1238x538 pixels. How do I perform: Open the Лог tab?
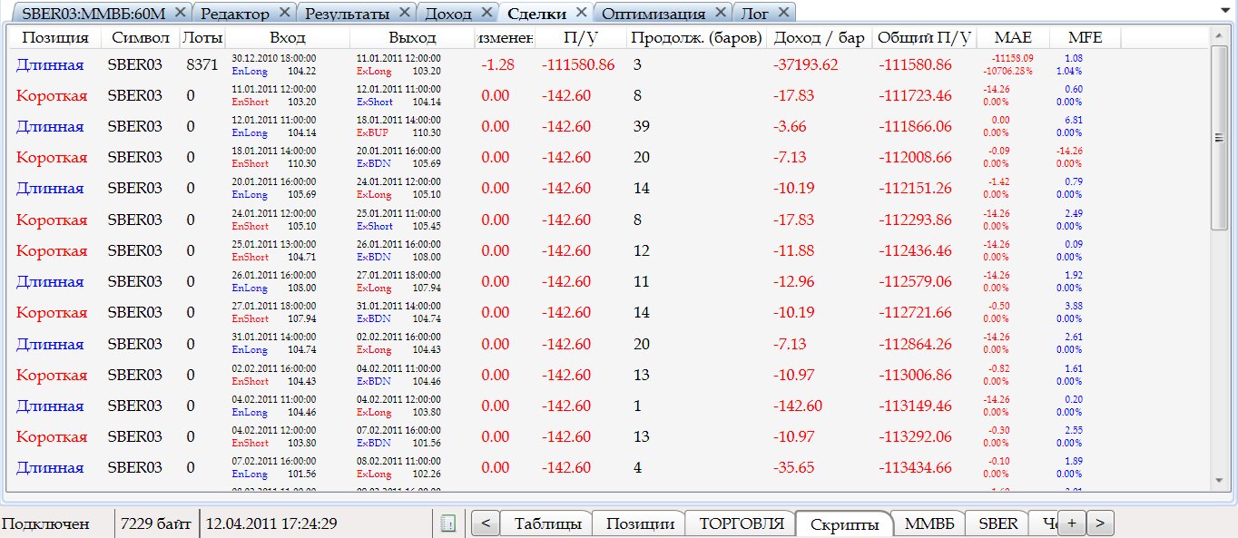click(x=755, y=14)
